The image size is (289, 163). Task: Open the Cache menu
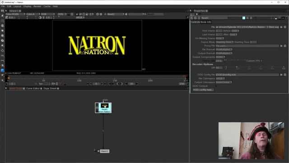coord(47,6)
